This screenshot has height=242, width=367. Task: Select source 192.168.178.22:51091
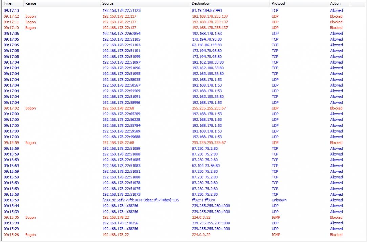pos(122,97)
